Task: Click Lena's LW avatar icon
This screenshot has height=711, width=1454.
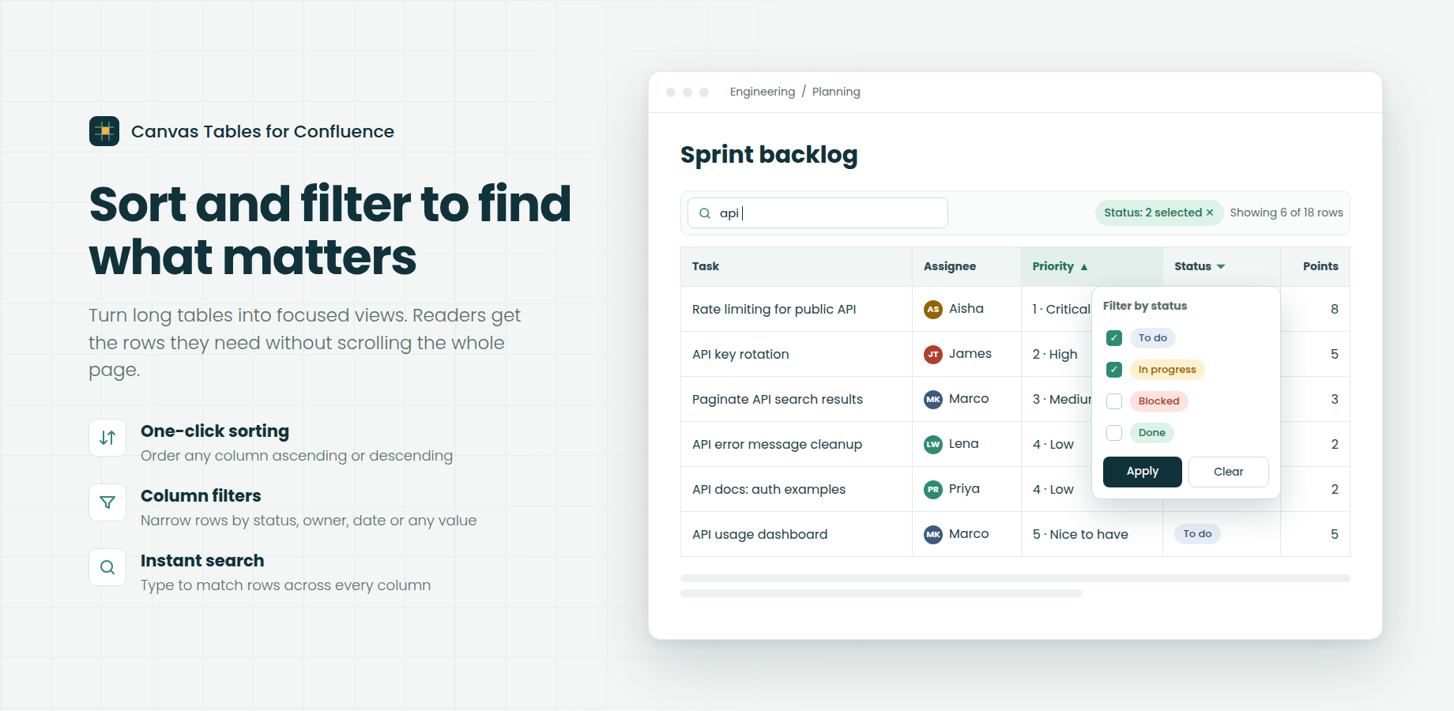Action: [x=933, y=444]
